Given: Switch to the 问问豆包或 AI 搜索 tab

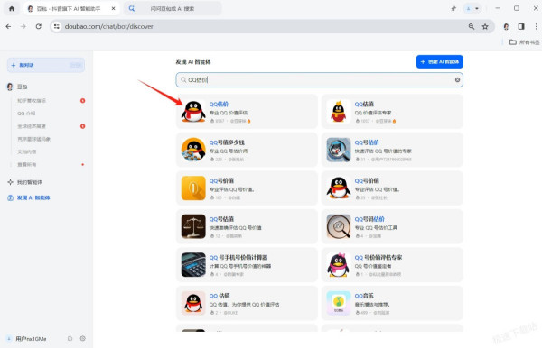Looking at the screenshot, I should coord(173,9).
